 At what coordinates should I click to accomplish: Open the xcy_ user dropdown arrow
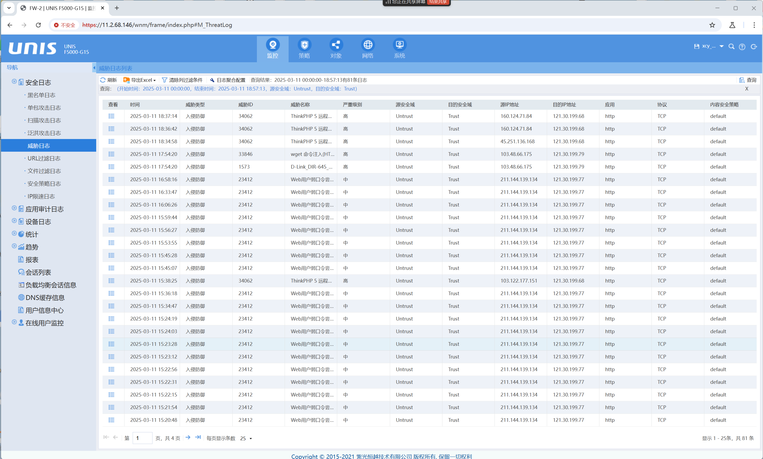(x=721, y=46)
